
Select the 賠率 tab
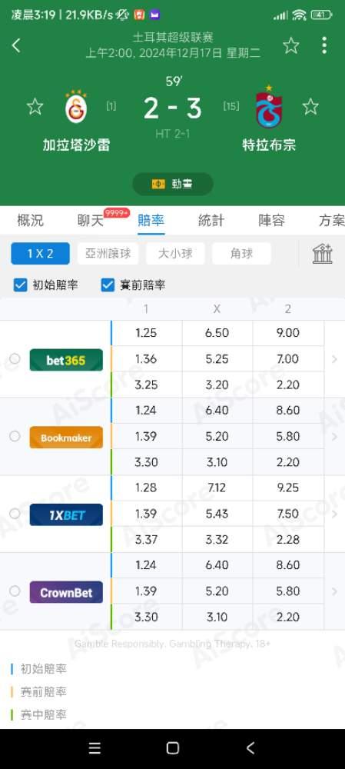pyautogui.click(x=151, y=221)
